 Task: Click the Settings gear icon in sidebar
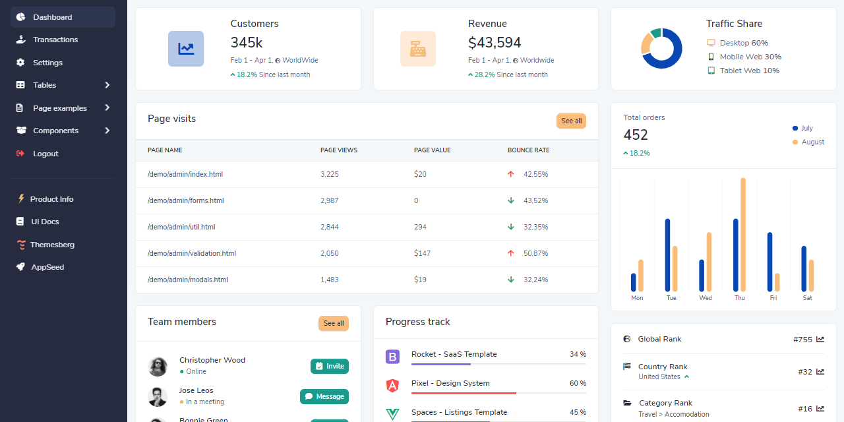click(x=20, y=62)
